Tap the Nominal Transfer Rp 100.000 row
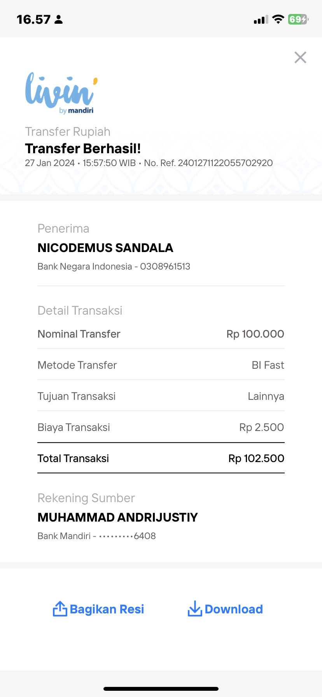The width and height of the screenshot is (322, 697). click(161, 334)
